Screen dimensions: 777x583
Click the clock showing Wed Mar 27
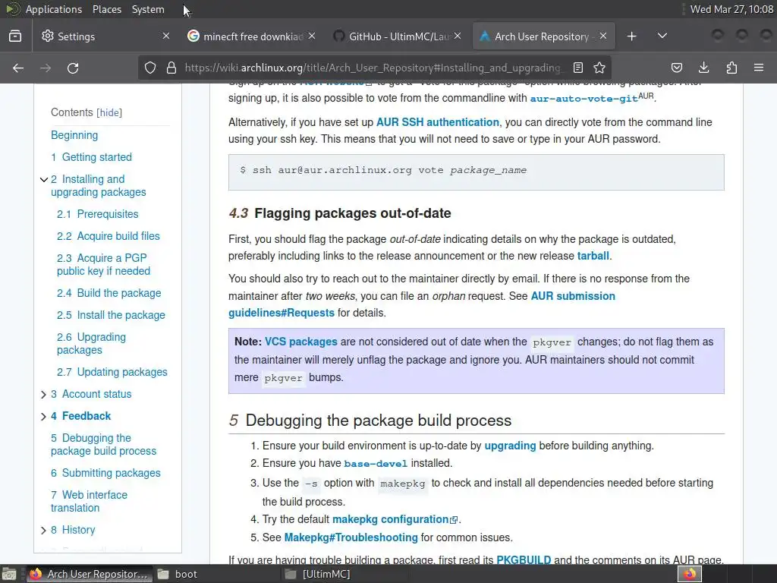tap(731, 9)
